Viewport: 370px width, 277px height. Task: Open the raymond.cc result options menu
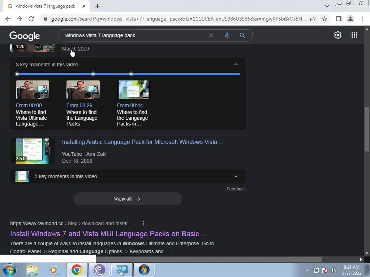pyautogui.click(x=143, y=223)
